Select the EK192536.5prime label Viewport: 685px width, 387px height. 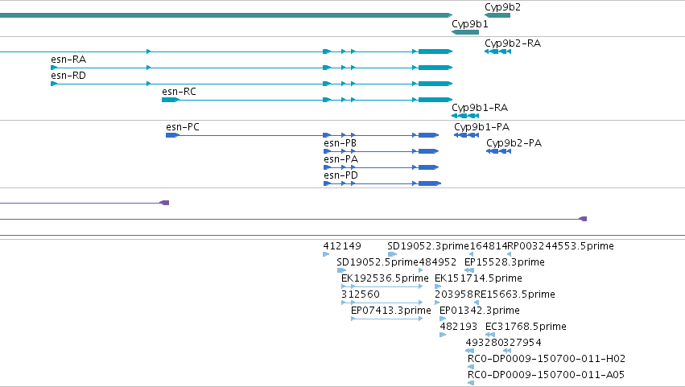[385, 278]
